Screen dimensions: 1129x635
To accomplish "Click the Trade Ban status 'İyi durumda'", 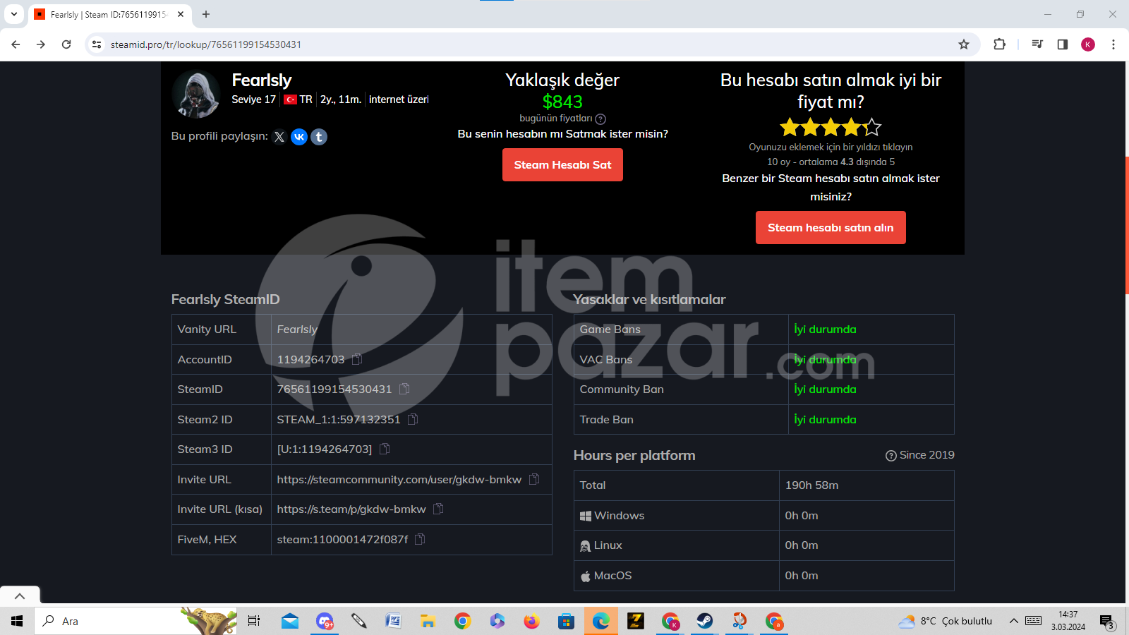I will click(825, 420).
